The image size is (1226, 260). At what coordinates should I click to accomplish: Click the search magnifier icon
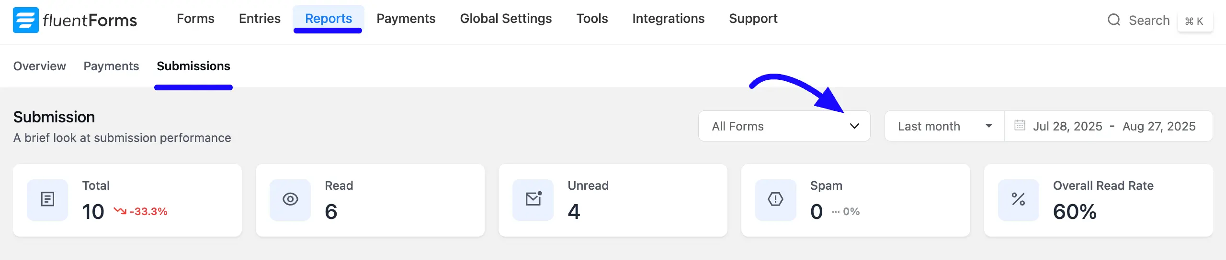pyautogui.click(x=1114, y=20)
